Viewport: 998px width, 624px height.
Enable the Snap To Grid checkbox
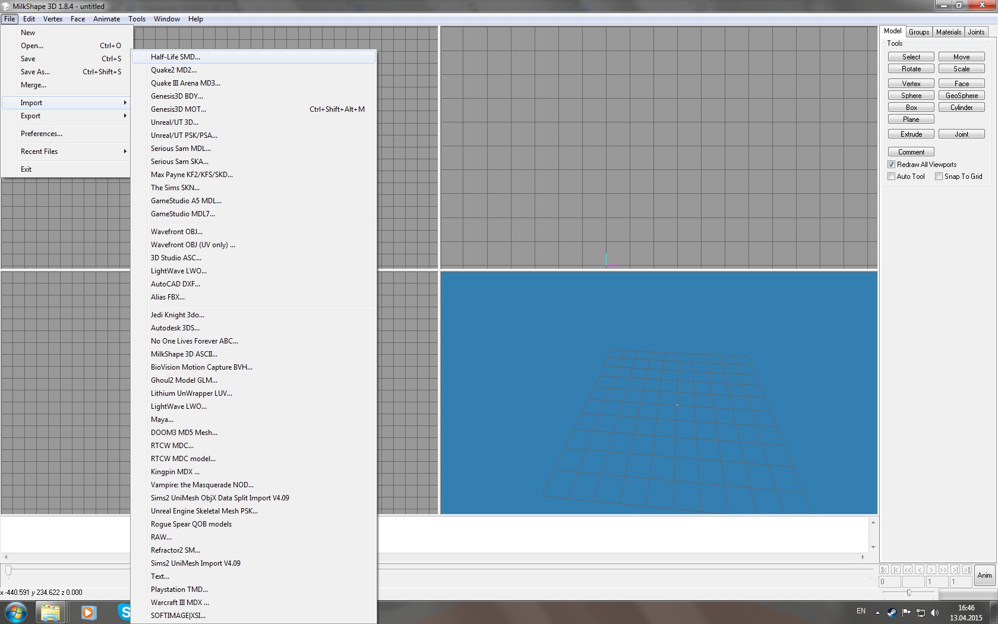(x=939, y=177)
